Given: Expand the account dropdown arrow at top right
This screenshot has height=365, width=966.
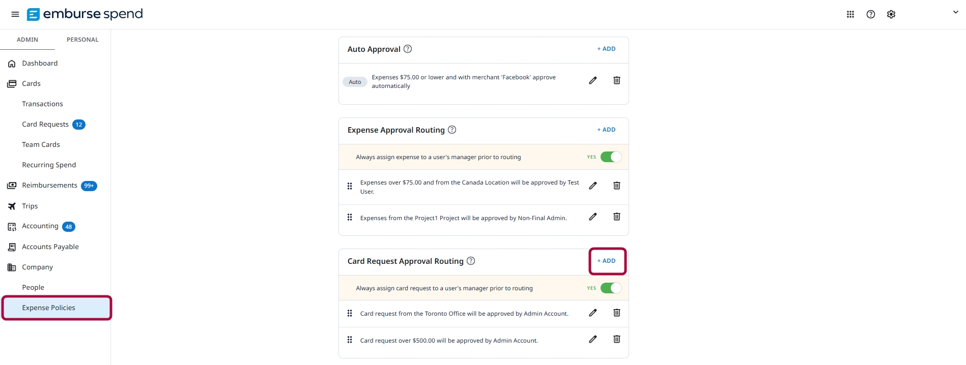Looking at the screenshot, I should 955,12.
